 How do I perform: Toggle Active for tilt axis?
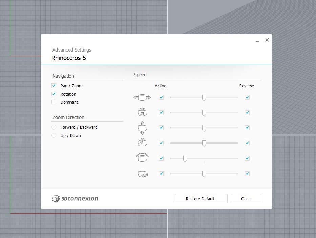[161, 143]
